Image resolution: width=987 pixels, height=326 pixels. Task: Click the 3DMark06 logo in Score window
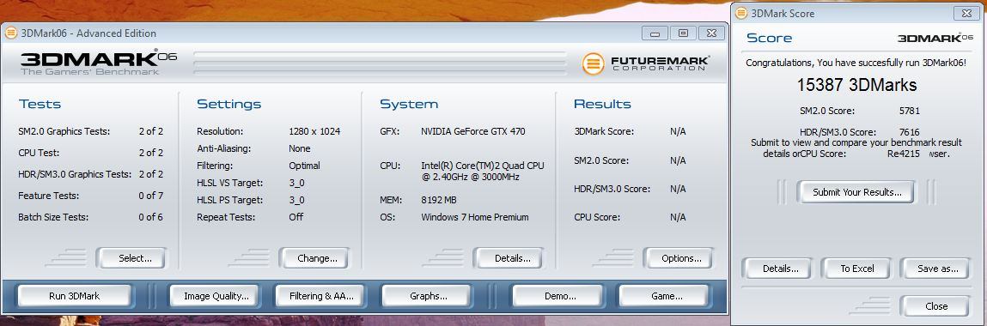coord(935,38)
